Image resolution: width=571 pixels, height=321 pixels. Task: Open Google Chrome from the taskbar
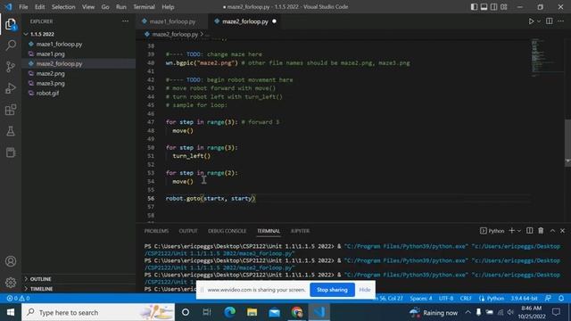297,312
